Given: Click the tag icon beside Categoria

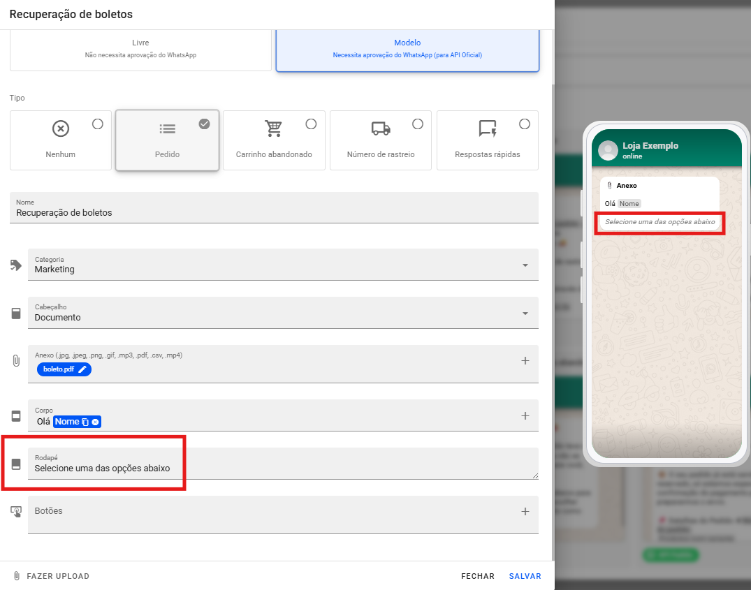Looking at the screenshot, I should click(16, 265).
